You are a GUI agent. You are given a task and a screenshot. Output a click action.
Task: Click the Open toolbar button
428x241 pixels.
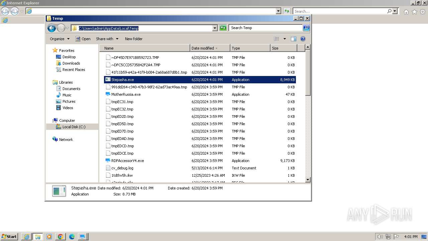[83, 39]
